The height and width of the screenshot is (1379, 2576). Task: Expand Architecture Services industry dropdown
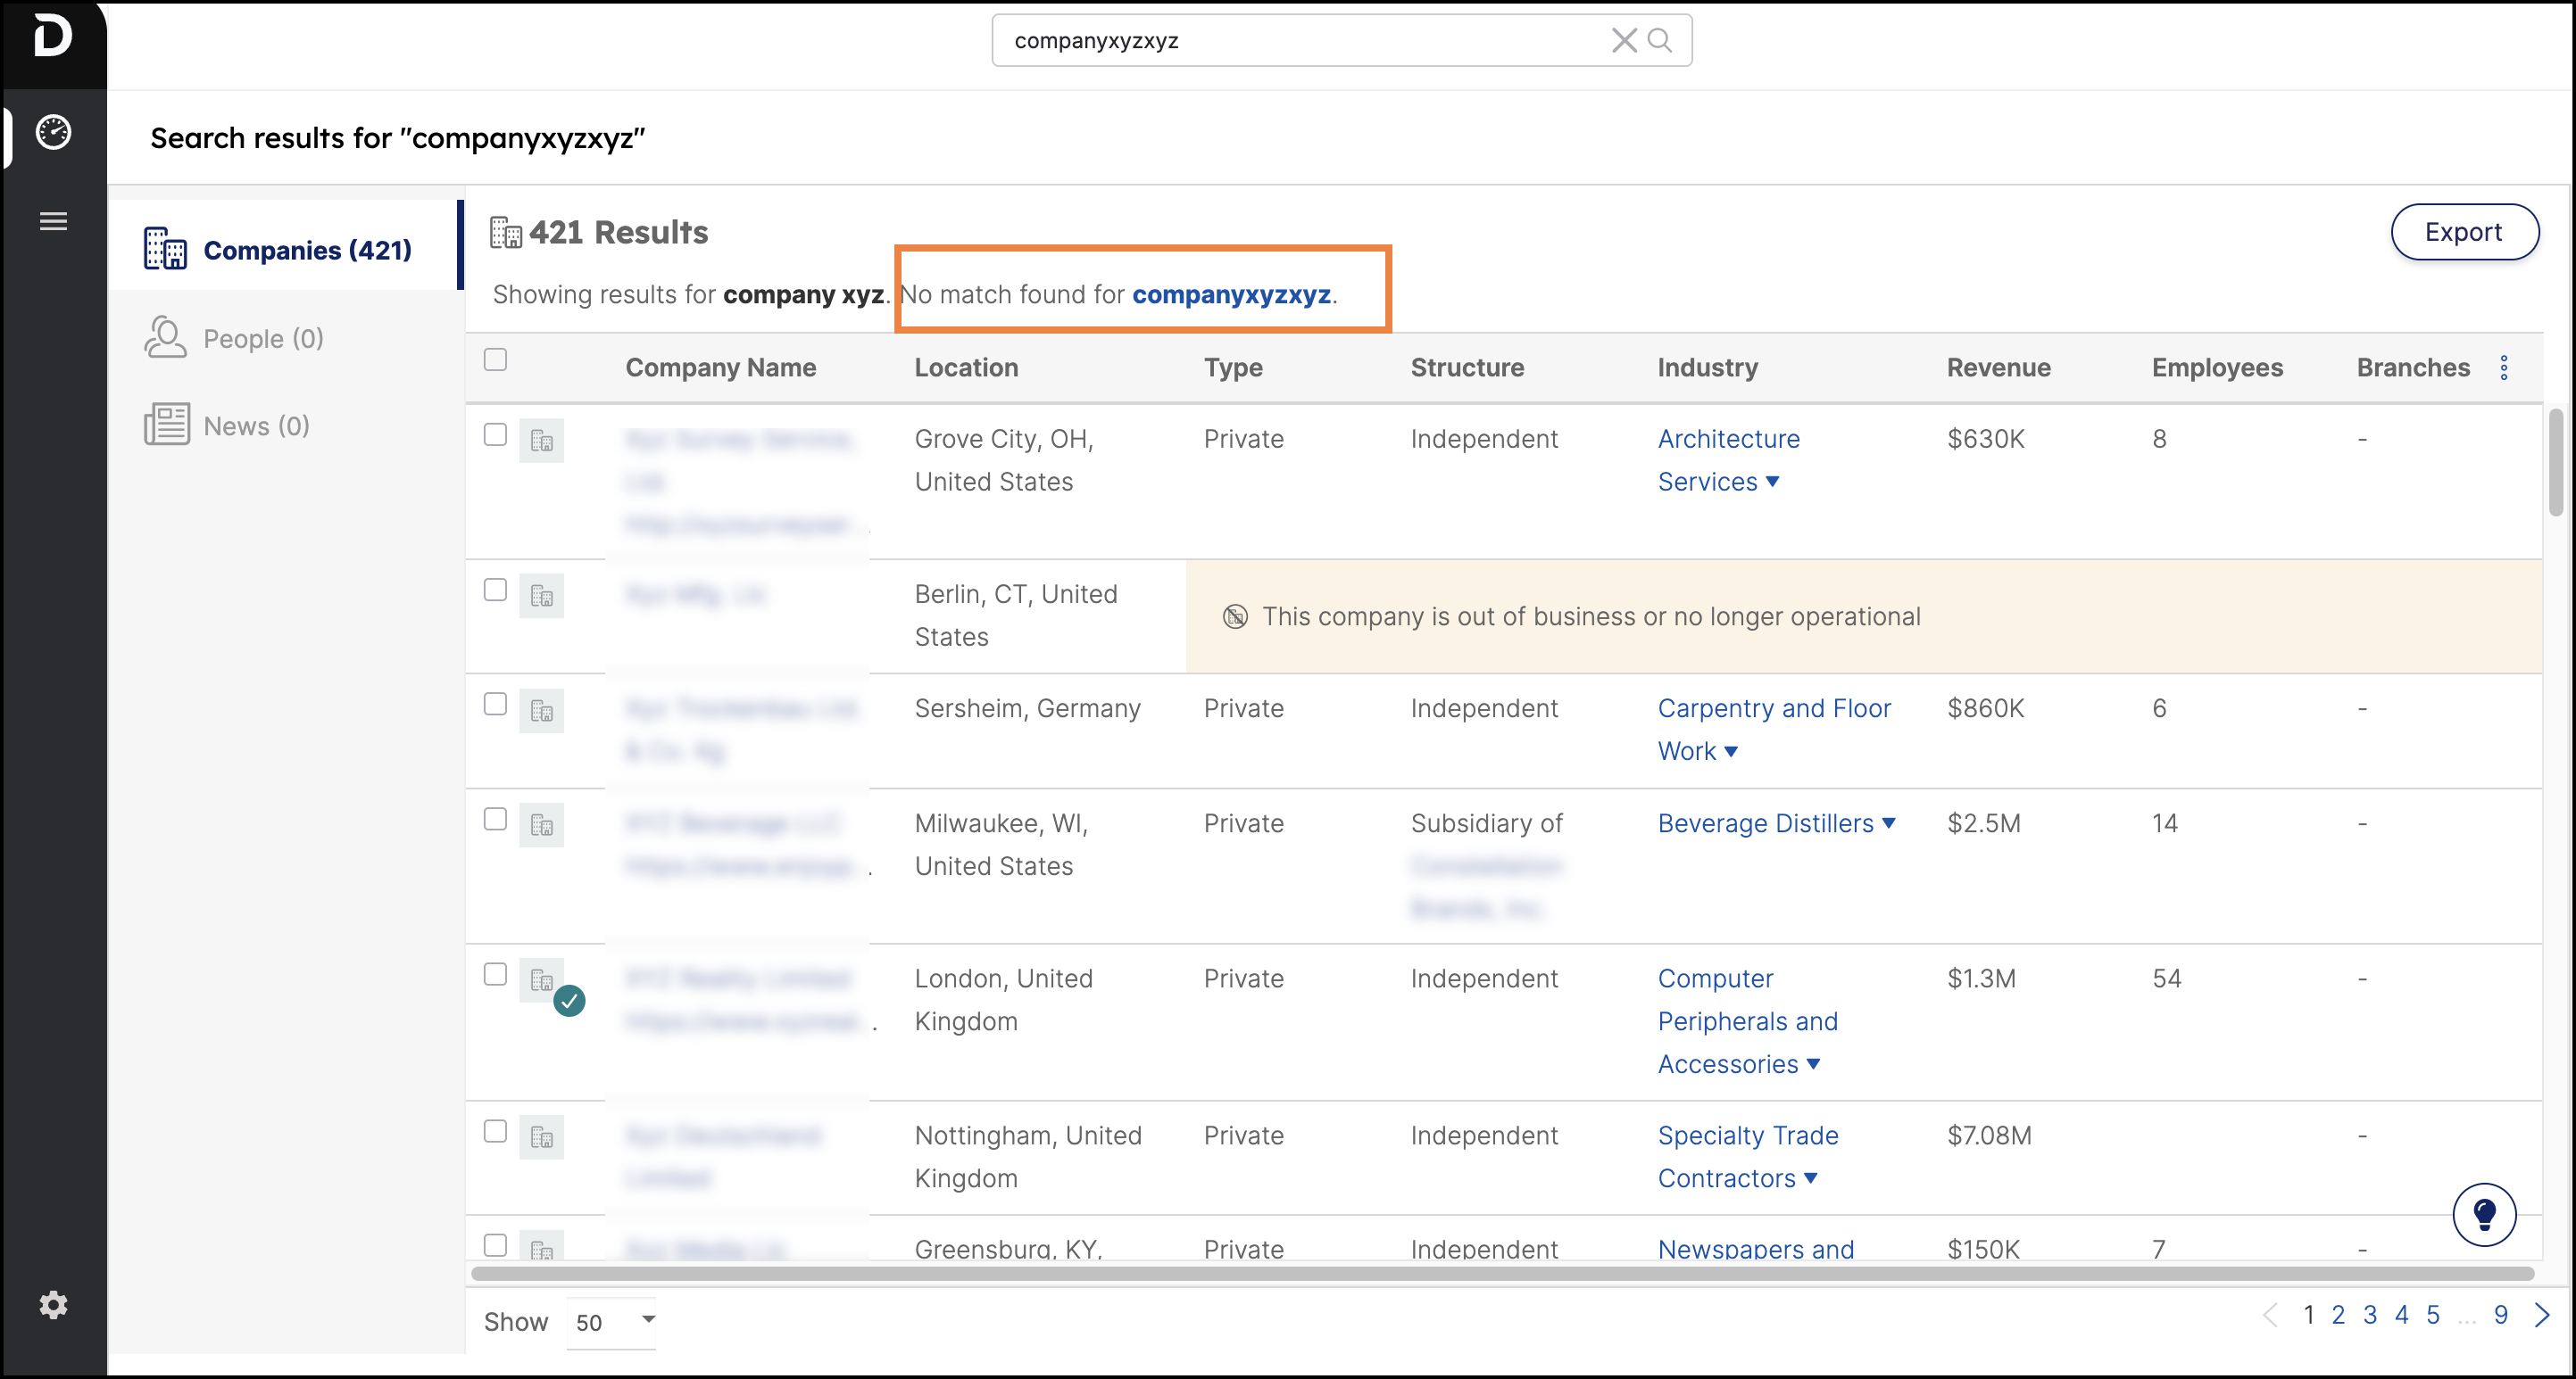tap(1772, 482)
